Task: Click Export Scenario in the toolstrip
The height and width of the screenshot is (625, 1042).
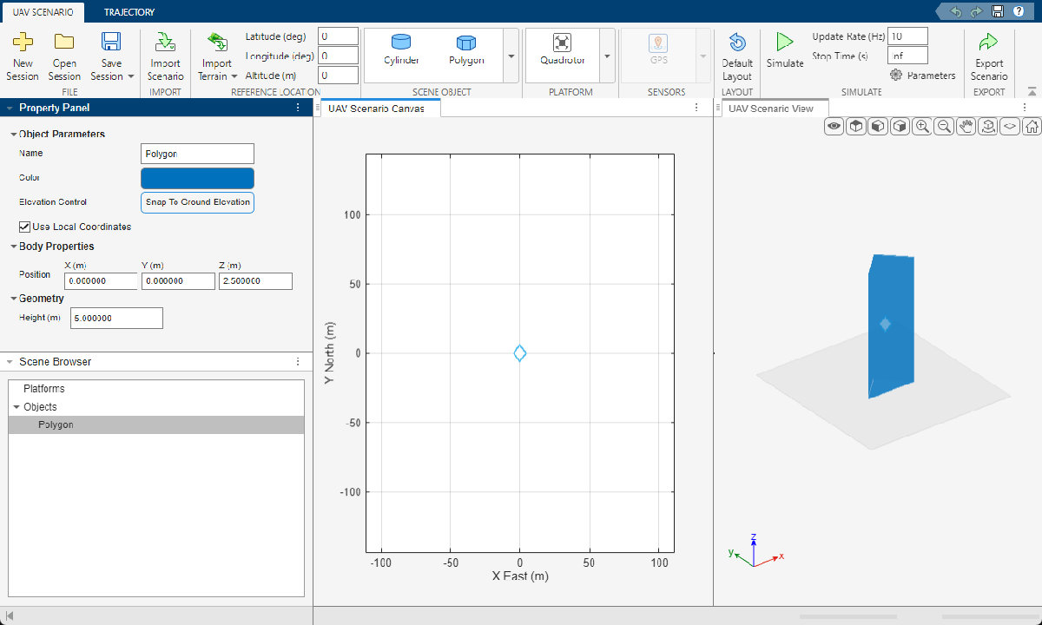Action: (x=988, y=56)
